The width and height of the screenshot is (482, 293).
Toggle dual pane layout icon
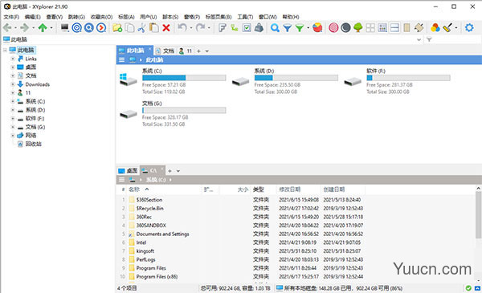pos(394,28)
